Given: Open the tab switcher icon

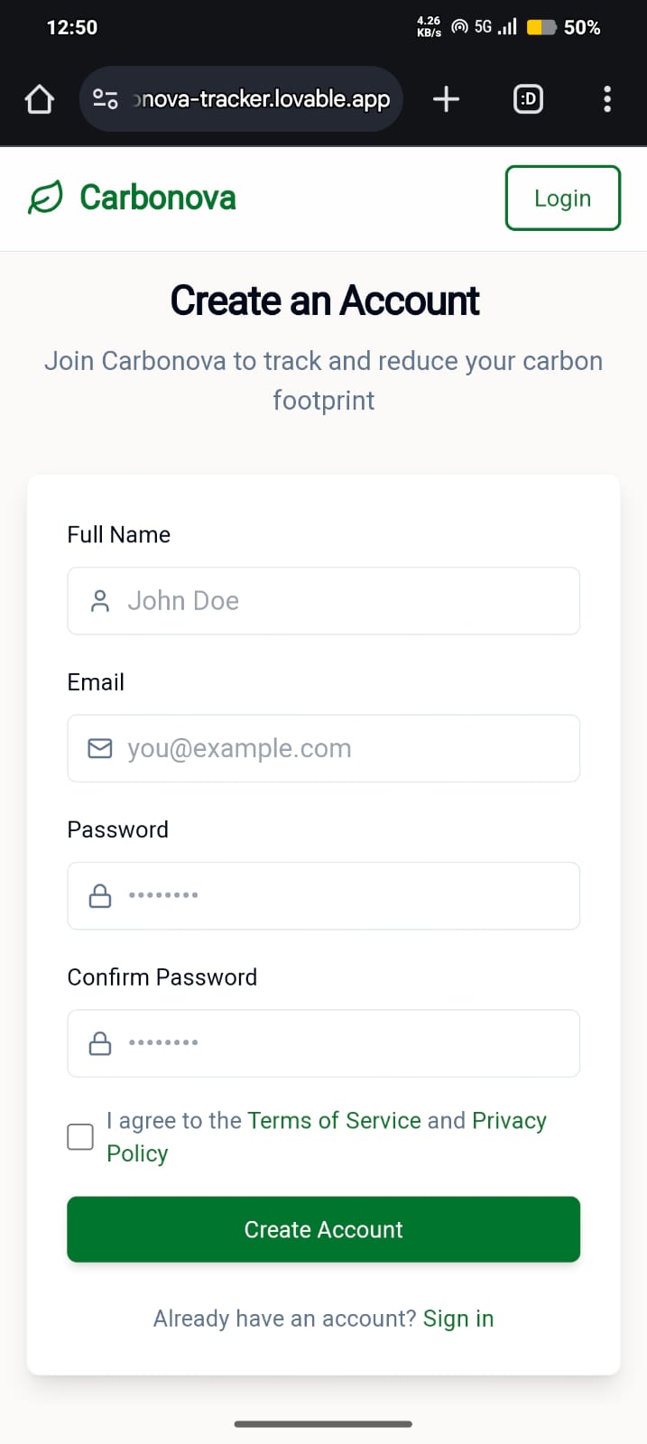Looking at the screenshot, I should 528,99.
